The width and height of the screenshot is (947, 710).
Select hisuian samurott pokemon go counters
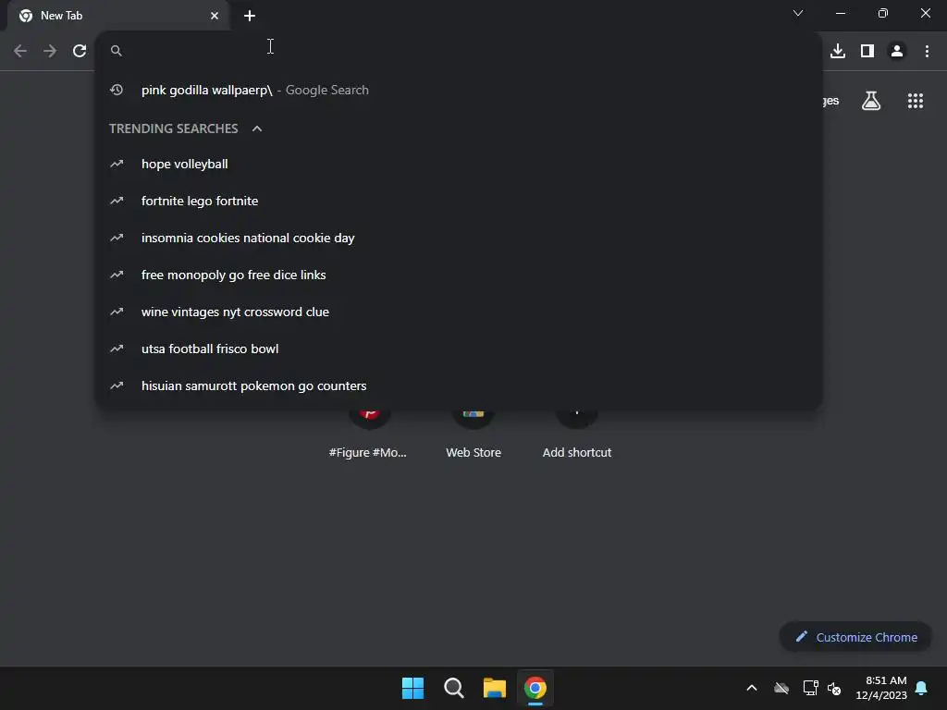tap(459, 386)
